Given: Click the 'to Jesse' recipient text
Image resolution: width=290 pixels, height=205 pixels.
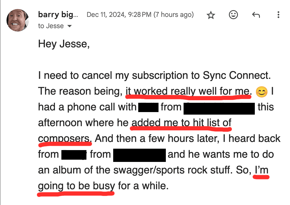Looking at the screenshot, I should tap(51, 26).
